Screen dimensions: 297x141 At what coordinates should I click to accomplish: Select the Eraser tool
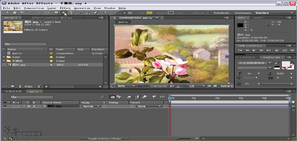(96, 13)
